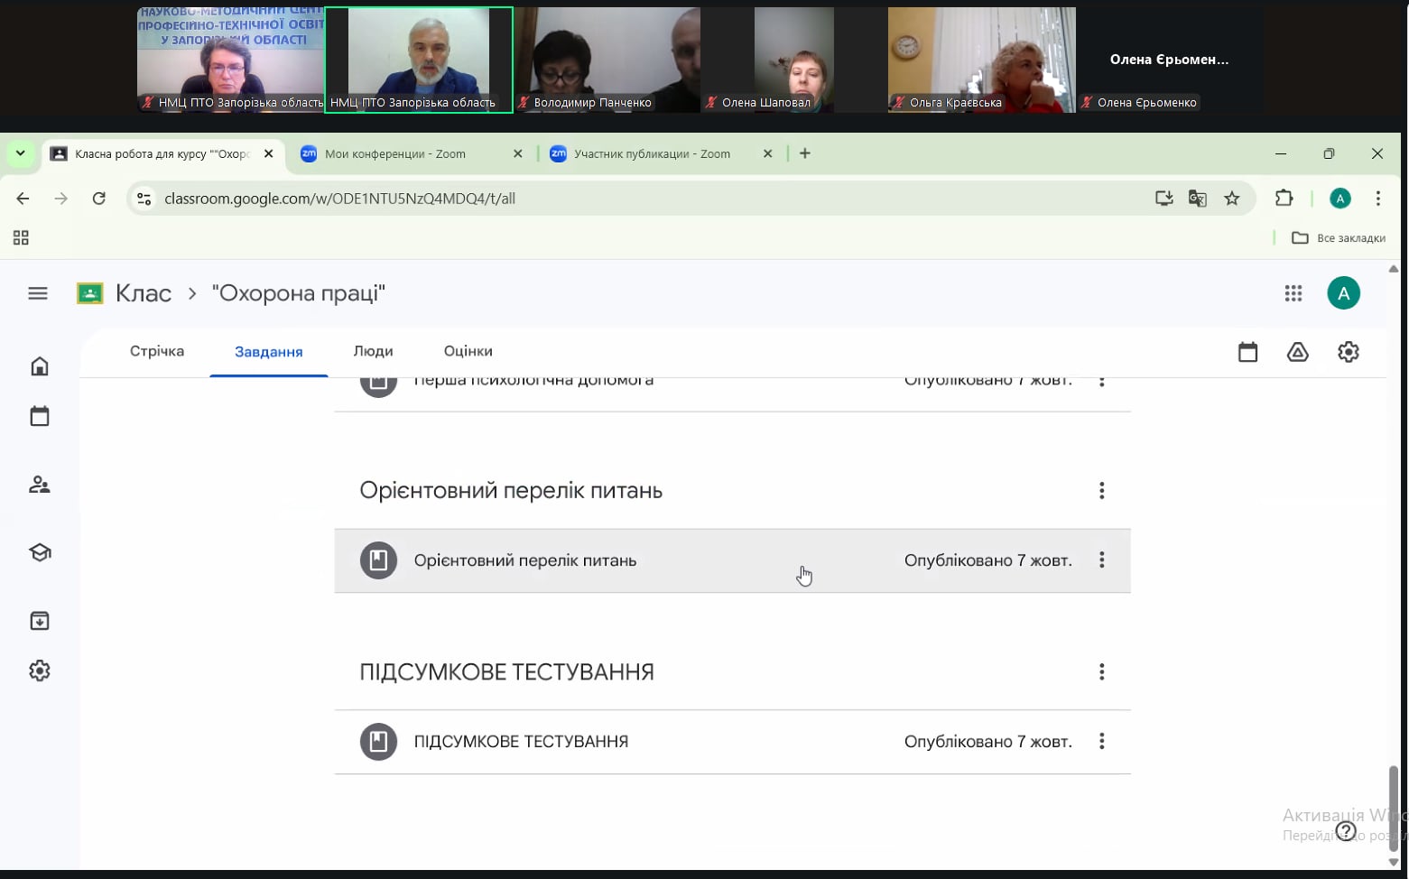Open the Extensions puzzle icon
This screenshot has width=1409, height=879.
[x=1283, y=199]
